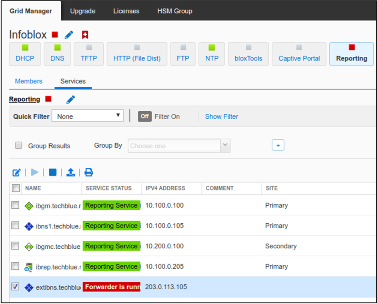This screenshot has width=377, height=304.
Task: Open the HTTP (File Dist) service panel
Action: pyautogui.click(x=137, y=54)
